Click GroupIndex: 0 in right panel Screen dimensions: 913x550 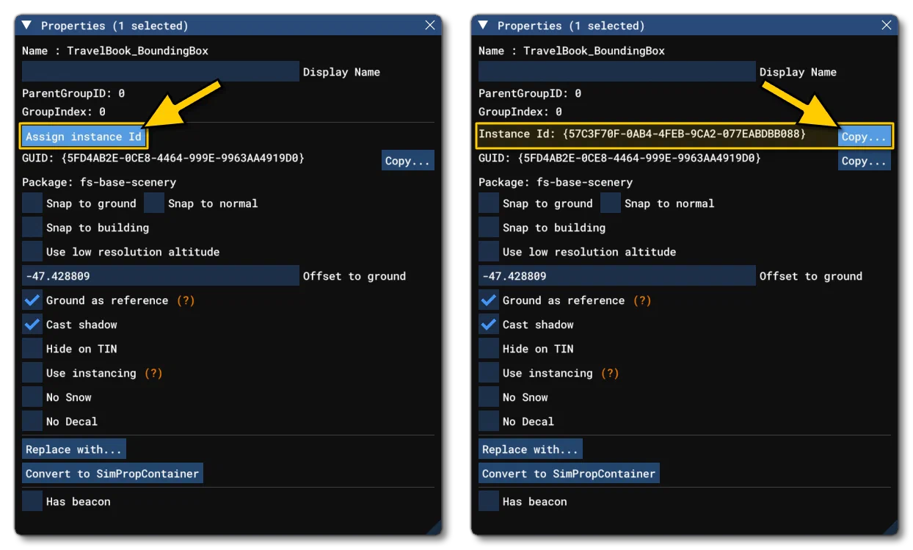(x=520, y=112)
